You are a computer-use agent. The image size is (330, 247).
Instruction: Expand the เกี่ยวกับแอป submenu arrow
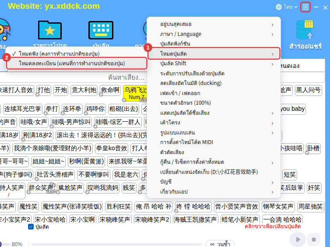[x=272, y=192]
